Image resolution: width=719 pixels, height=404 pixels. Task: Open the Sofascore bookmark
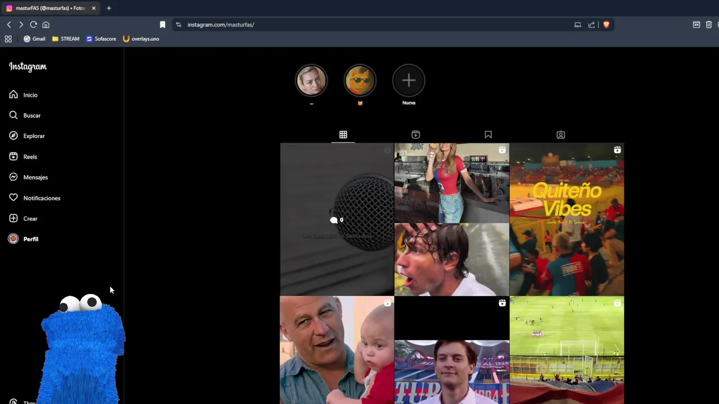pyautogui.click(x=101, y=39)
